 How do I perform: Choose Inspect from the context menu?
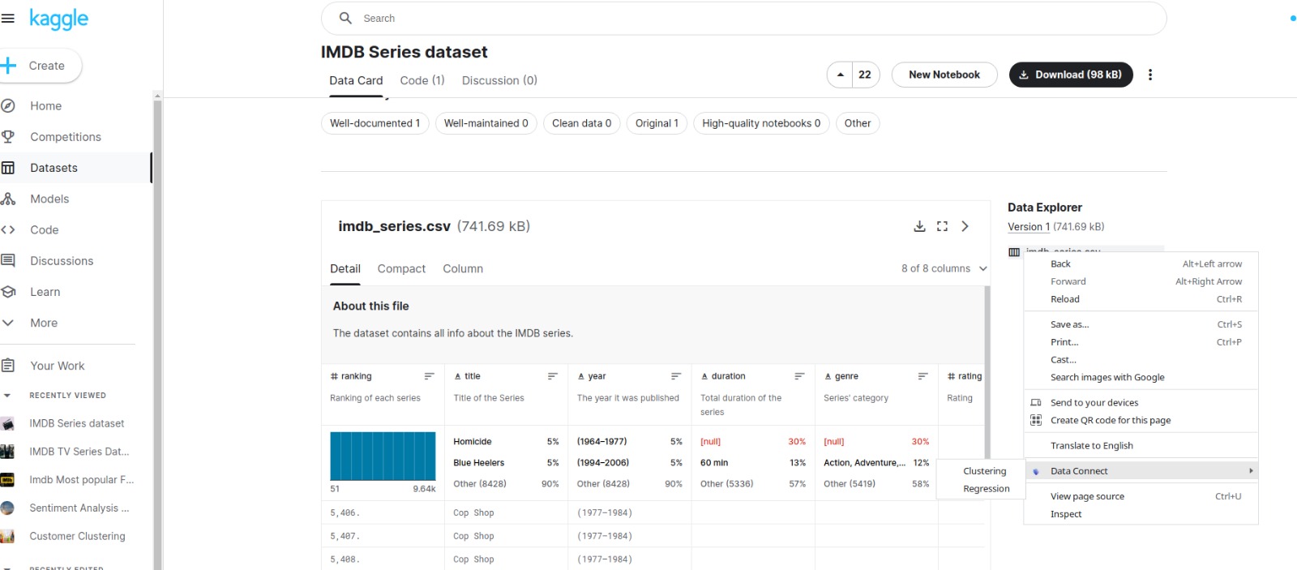tap(1141, 514)
